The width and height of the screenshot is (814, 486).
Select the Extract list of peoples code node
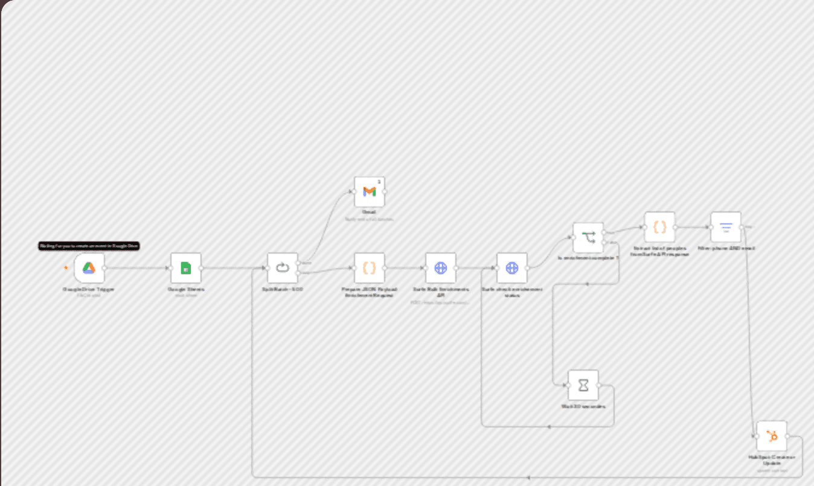[659, 227]
